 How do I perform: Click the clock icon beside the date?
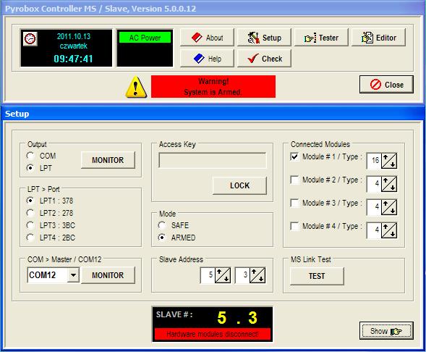(30, 39)
